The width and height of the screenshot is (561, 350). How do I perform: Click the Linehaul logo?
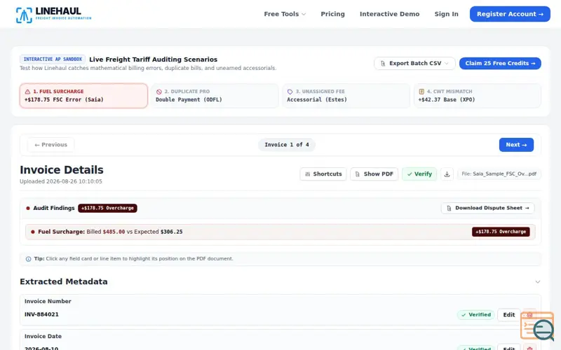click(54, 15)
